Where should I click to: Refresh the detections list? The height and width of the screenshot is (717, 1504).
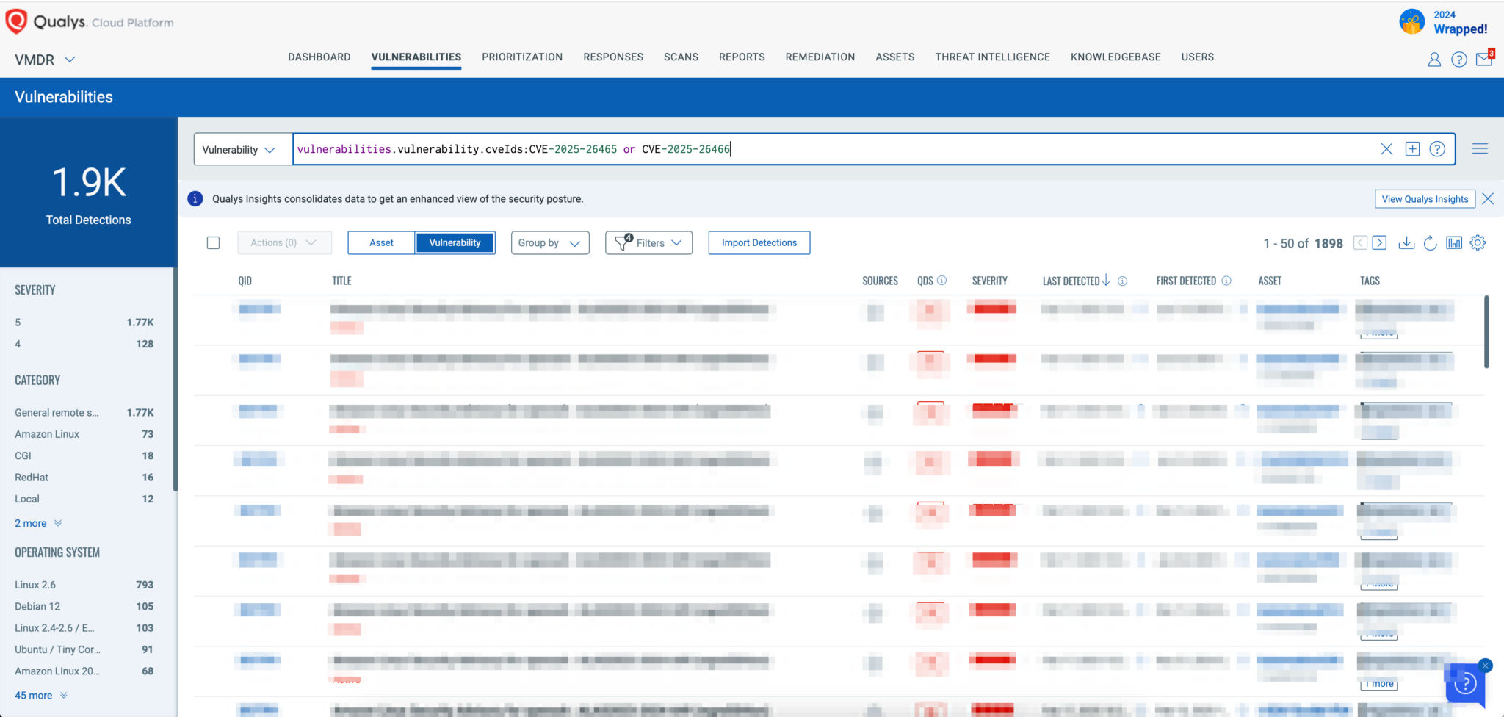point(1430,242)
